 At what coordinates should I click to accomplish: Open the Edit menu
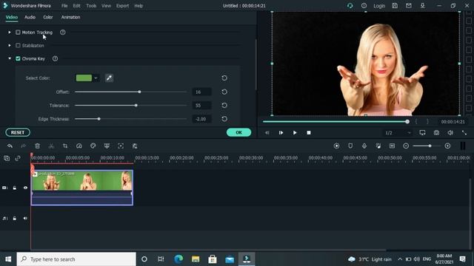pyautogui.click(x=76, y=6)
